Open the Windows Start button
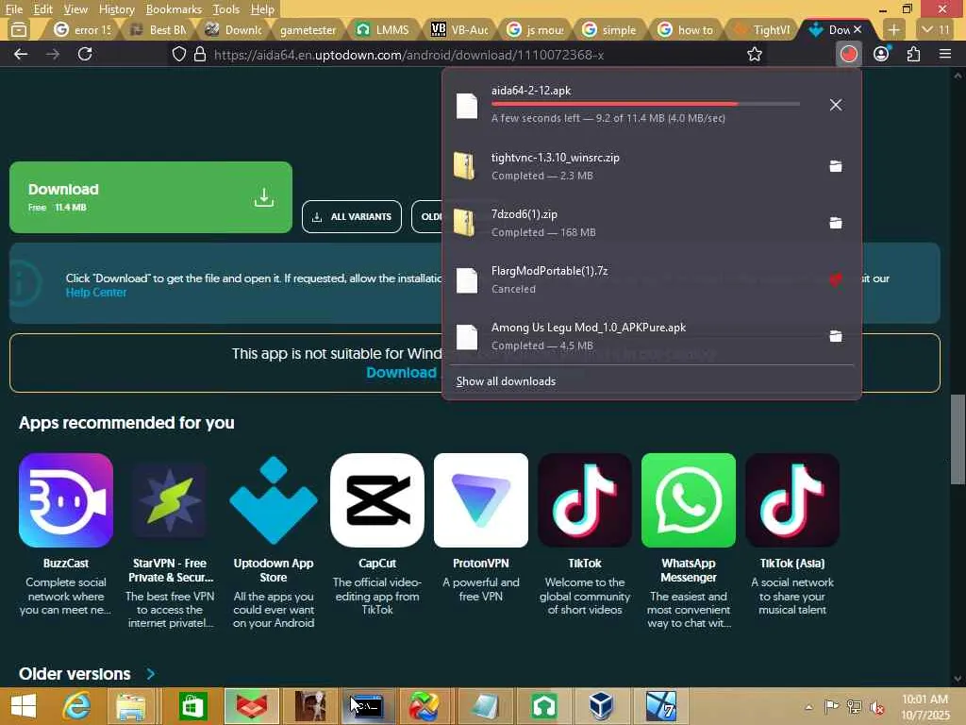This screenshot has height=725, width=966. click(24, 706)
